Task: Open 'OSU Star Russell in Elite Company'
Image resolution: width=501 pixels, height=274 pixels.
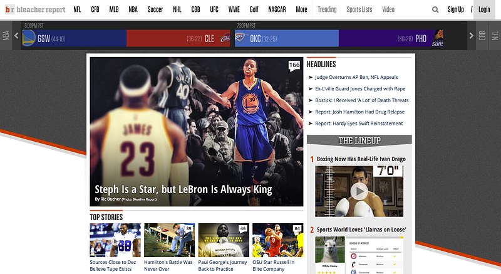Action: pyautogui.click(x=274, y=265)
